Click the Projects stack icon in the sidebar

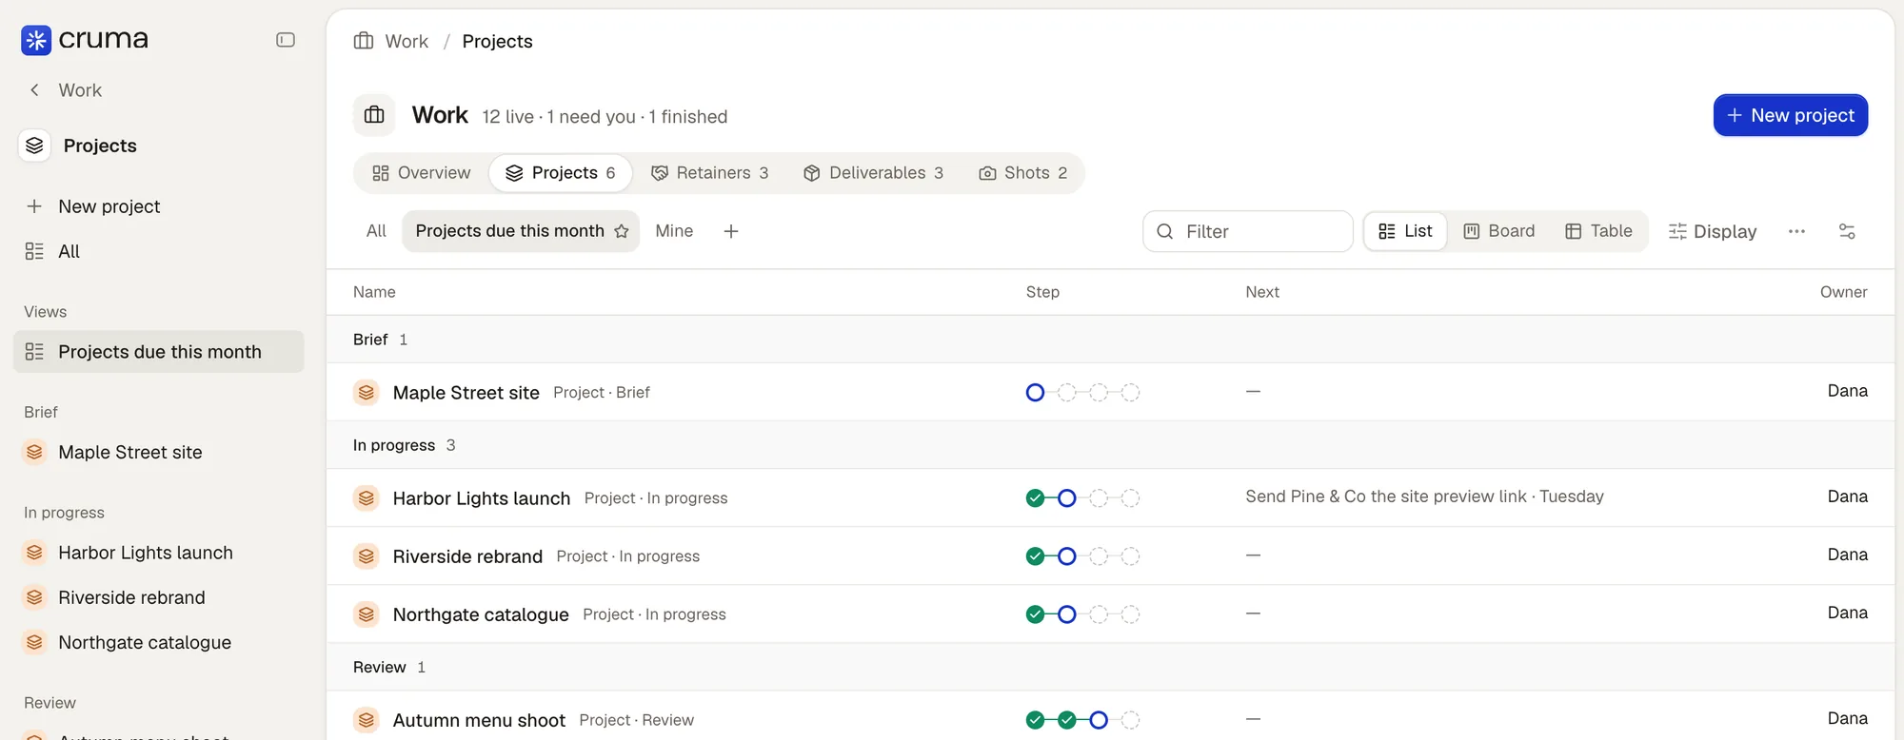(34, 146)
